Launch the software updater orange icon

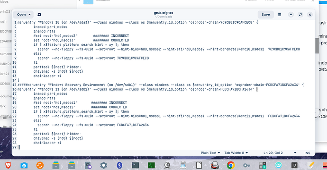click(40, 165)
